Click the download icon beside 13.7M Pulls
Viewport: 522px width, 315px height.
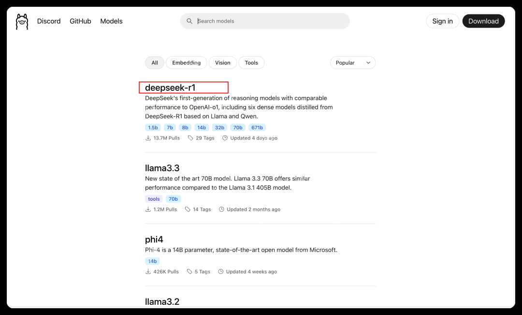[x=148, y=138]
